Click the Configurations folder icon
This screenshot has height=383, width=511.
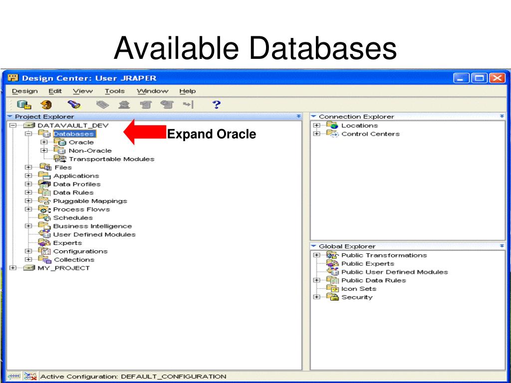[x=44, y=251]
